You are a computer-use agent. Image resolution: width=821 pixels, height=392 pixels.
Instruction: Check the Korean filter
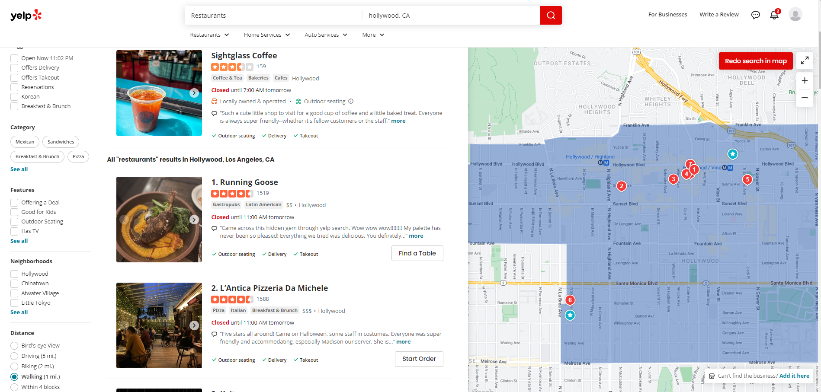(x=14, y=97)
